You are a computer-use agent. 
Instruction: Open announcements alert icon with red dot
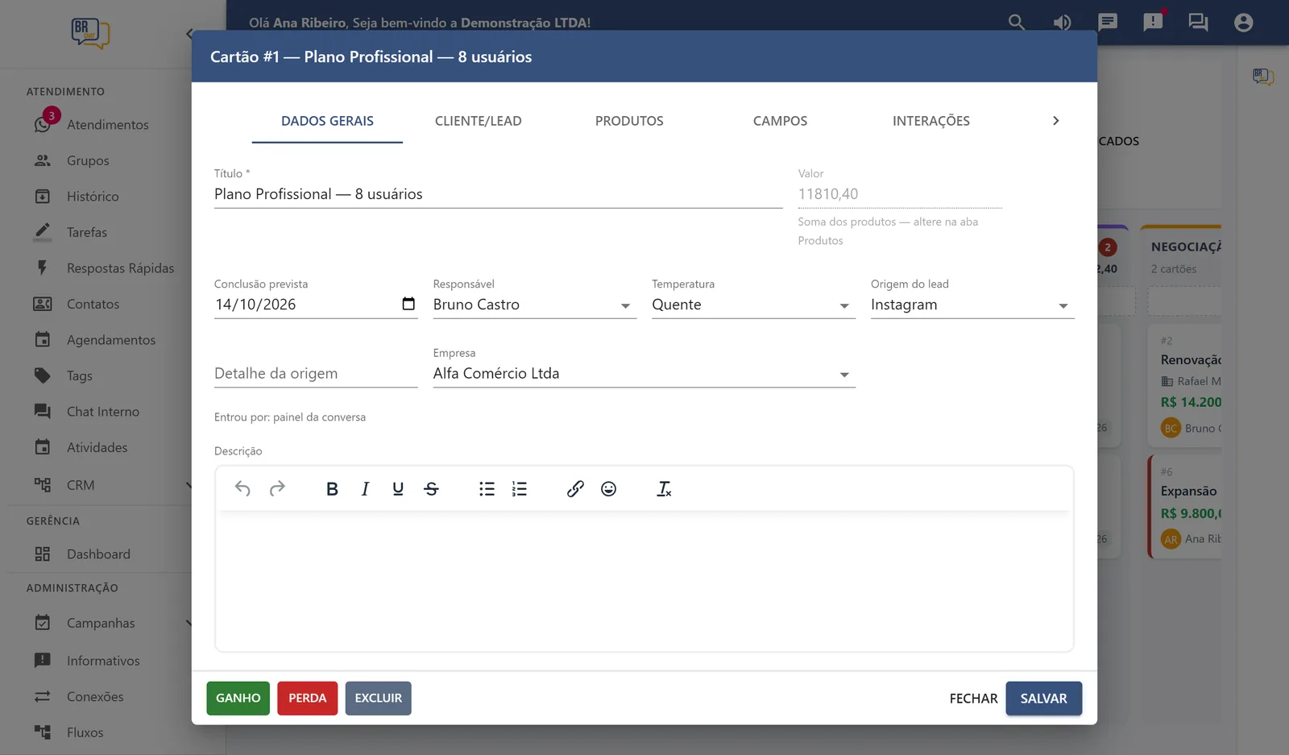point(1153,22)
